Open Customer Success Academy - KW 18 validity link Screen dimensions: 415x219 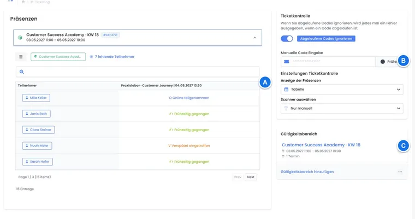[x=321, y=145]
